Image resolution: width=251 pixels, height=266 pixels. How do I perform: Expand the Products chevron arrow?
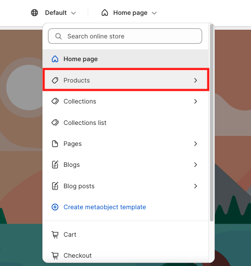coord(196,80)
